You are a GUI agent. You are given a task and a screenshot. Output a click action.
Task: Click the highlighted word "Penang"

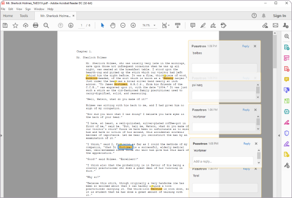coord(168,78)
